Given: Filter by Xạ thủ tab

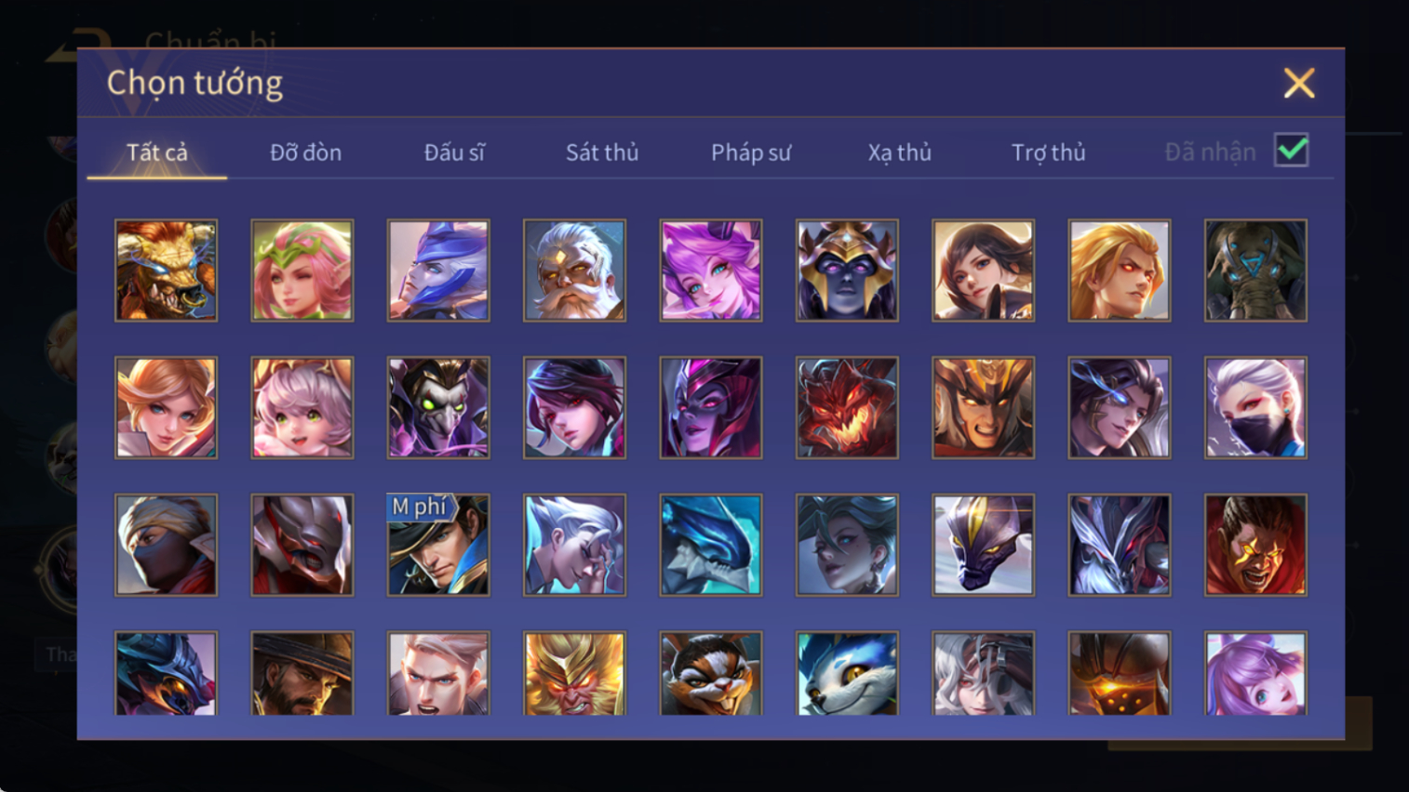Looking at the screenshot, I should click(x=899, y=152).
